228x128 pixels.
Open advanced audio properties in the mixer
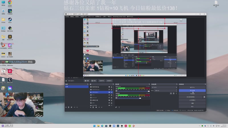pos(116,107)
